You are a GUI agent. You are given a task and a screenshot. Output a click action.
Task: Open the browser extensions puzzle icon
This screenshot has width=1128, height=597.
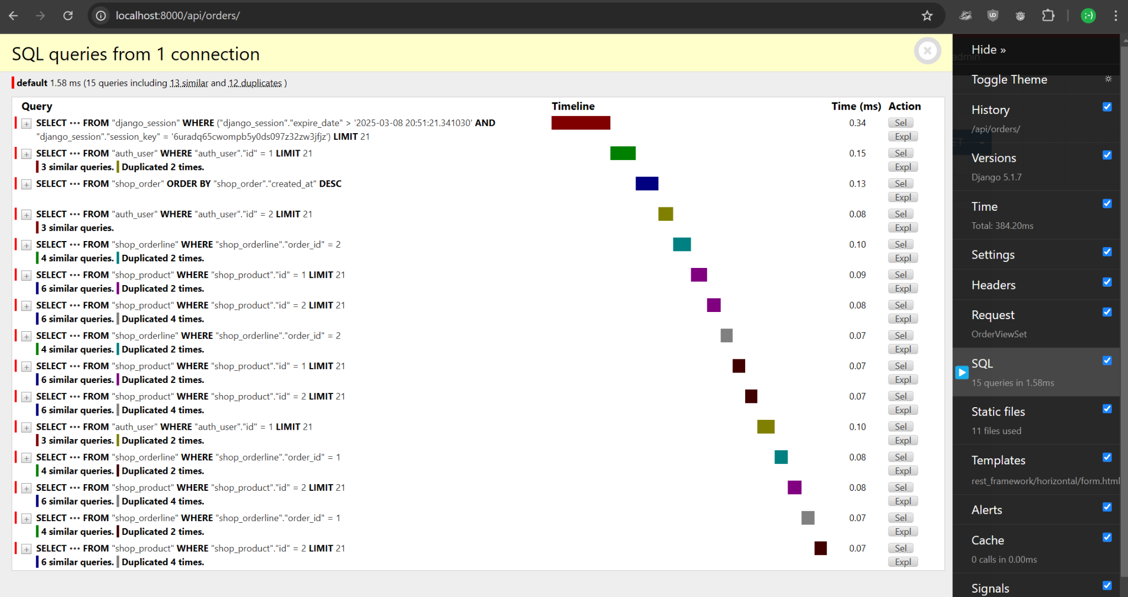1048,15
